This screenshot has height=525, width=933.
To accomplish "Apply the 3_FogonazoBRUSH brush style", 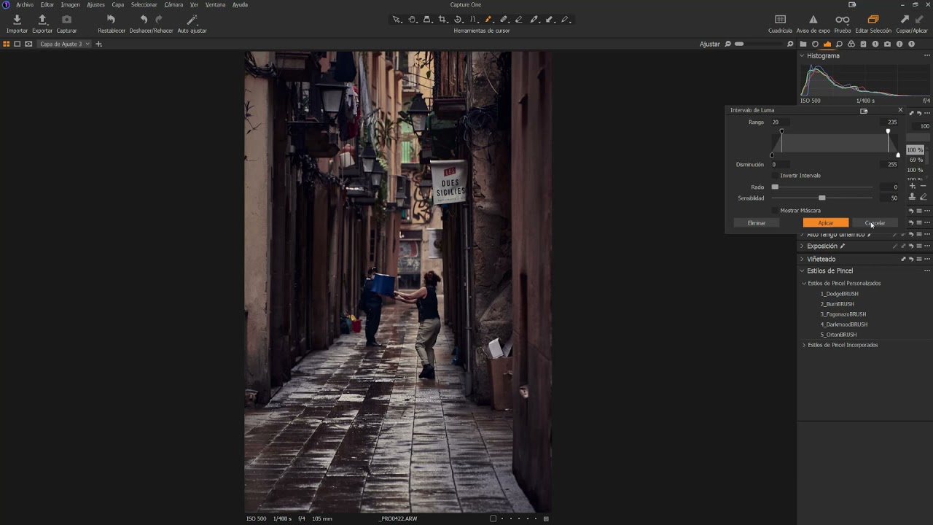I will (x=843, y=314).
